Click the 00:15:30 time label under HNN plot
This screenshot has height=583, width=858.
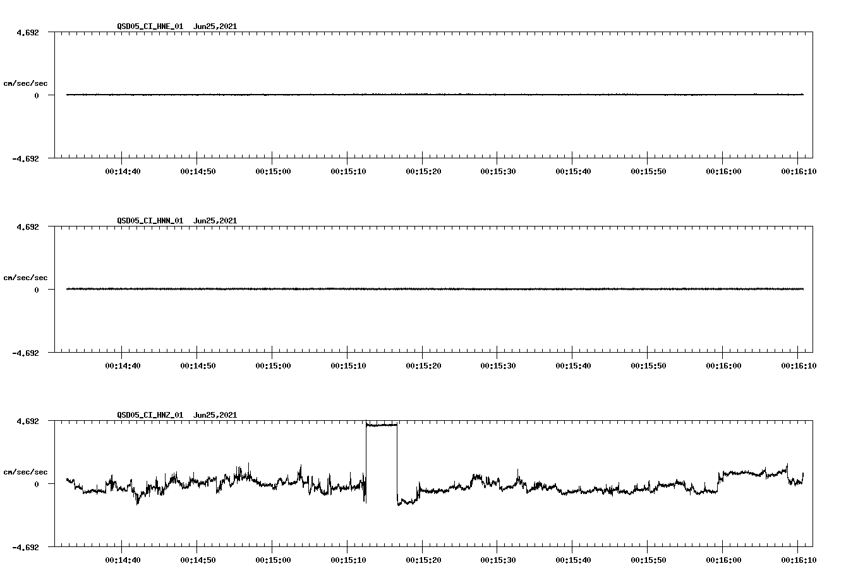pos(498,365)
